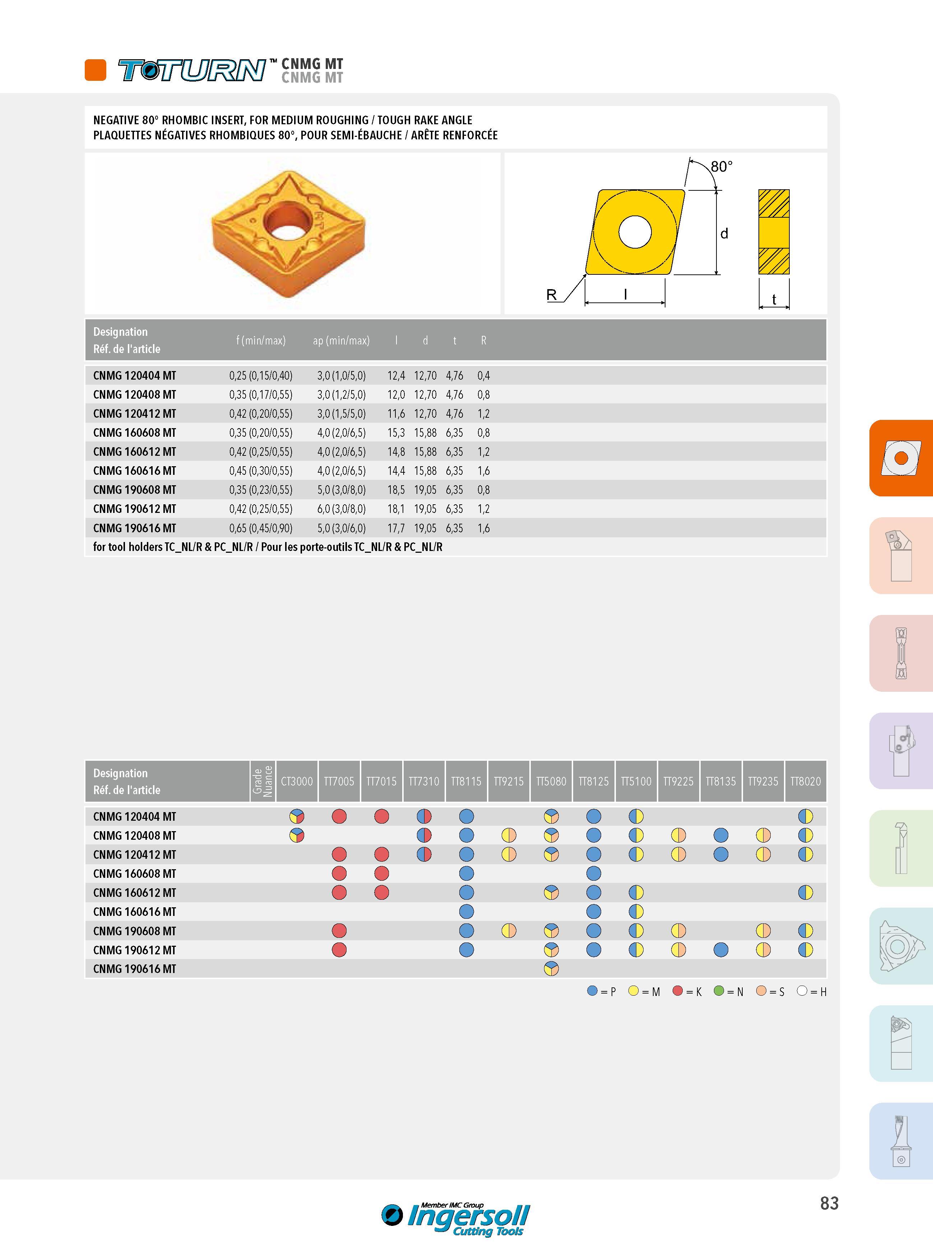Click the TT7005 red dot for CNMG 190612 MT
Image resolution: width=933 pixels, height=1260 pixels.
339,950
